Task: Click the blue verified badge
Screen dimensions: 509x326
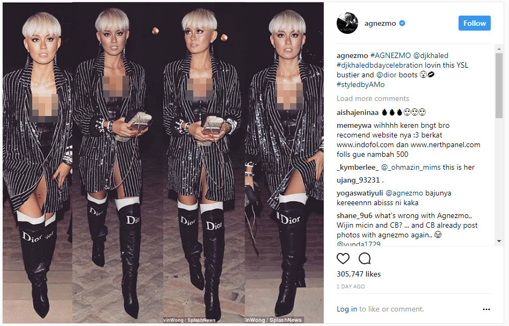Action: (402, 23)
